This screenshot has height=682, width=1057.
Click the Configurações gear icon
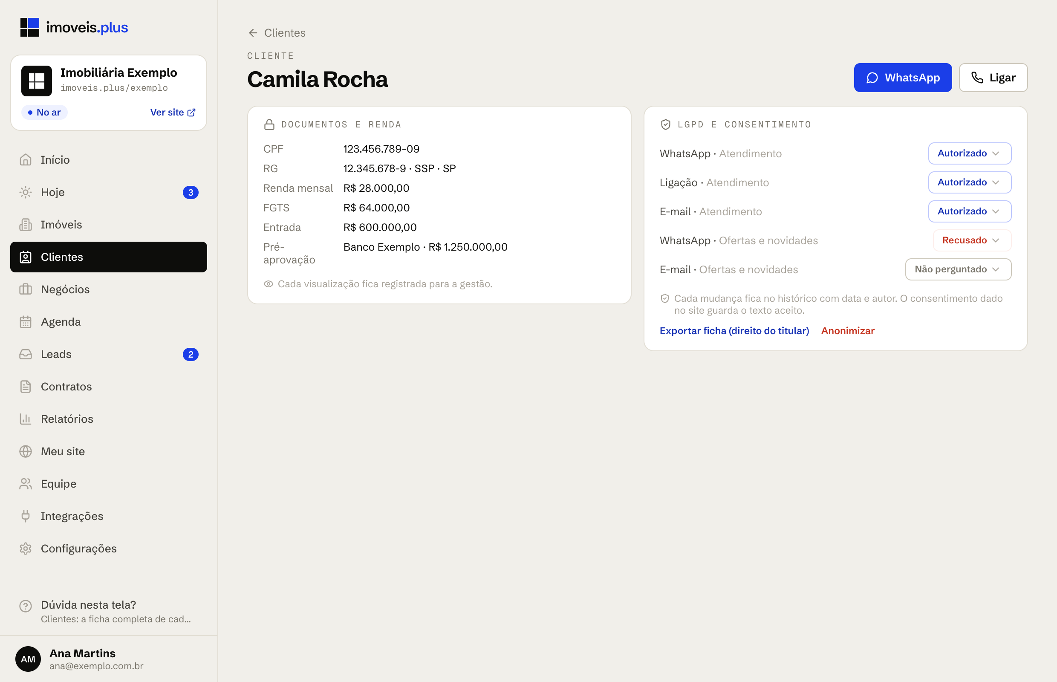[x=26, y=548]
